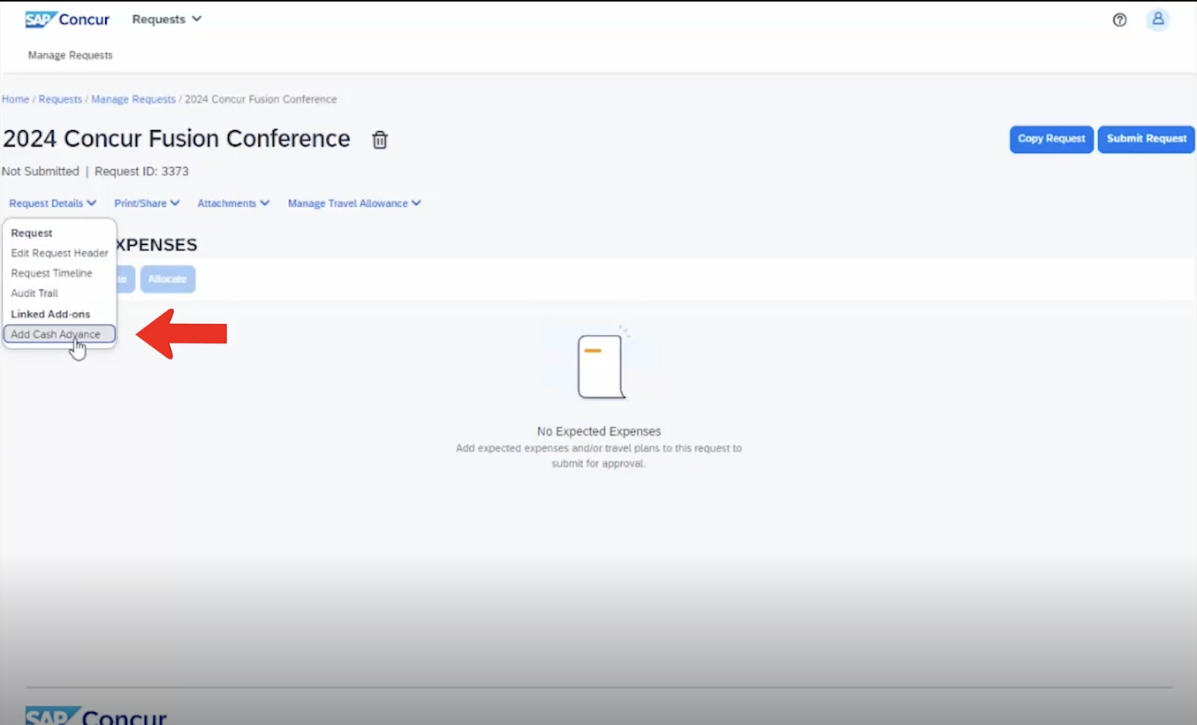
Task: Select Audit Trail menu item
Action: 35,293
